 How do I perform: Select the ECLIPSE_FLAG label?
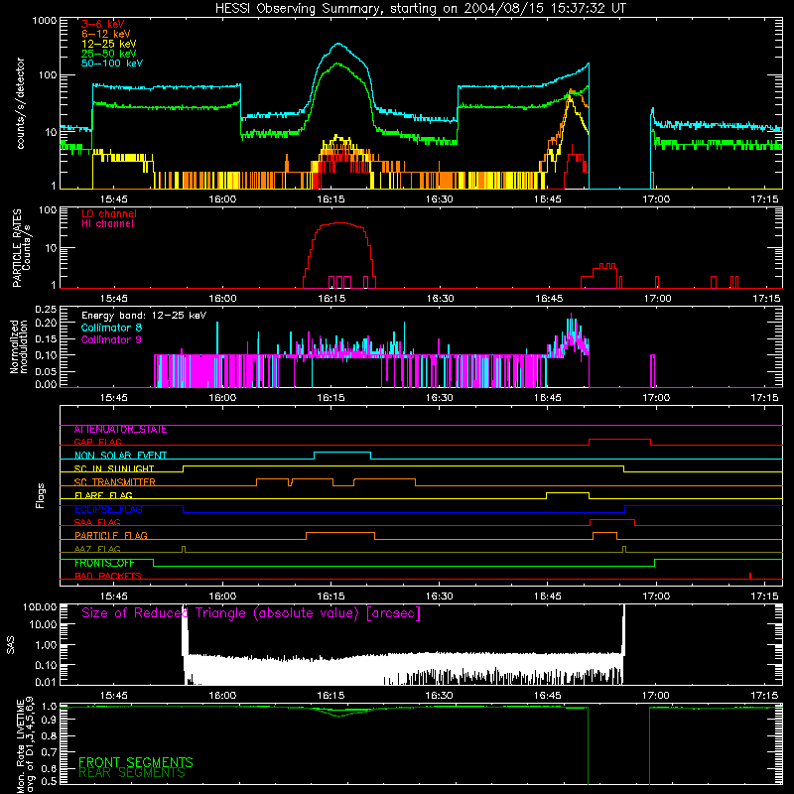tap(108, 509)
